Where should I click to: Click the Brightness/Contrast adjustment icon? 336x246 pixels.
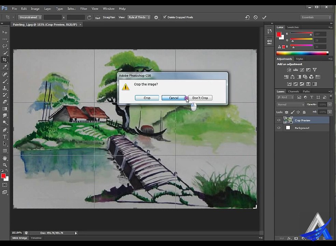coord(289,70)
